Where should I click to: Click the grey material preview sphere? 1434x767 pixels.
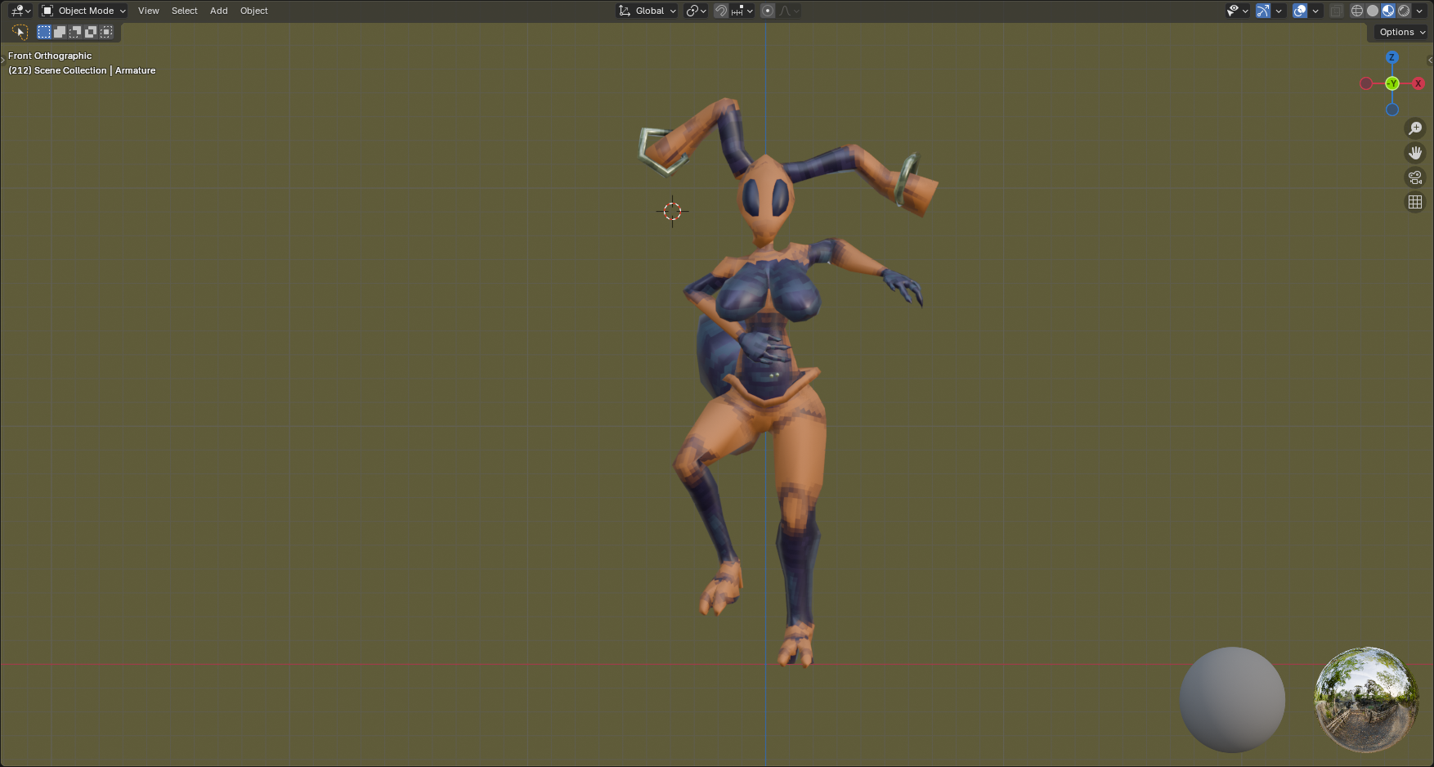[x=1232, y=699]
